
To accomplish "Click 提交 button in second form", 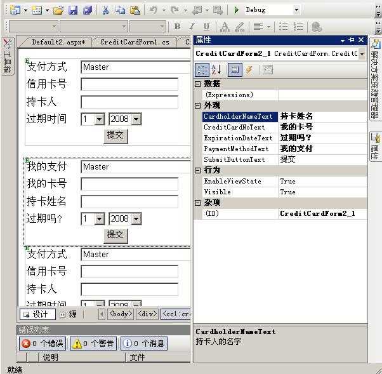I will [x=115, y=236].
